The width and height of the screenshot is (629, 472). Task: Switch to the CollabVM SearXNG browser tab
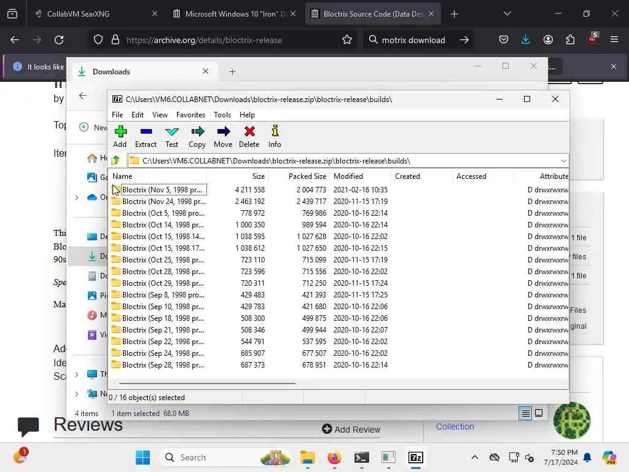(x=95, y=14)
